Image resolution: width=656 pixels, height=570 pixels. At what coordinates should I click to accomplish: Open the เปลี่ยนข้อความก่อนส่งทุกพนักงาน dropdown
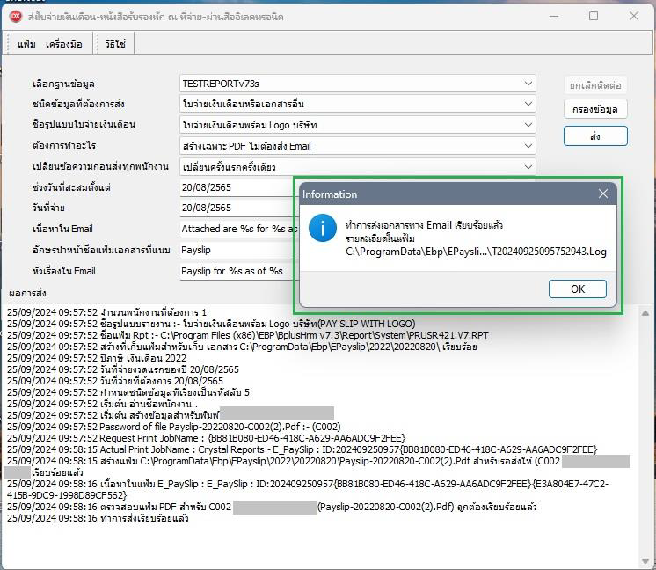pyautogui.click(x=528, y=166)
